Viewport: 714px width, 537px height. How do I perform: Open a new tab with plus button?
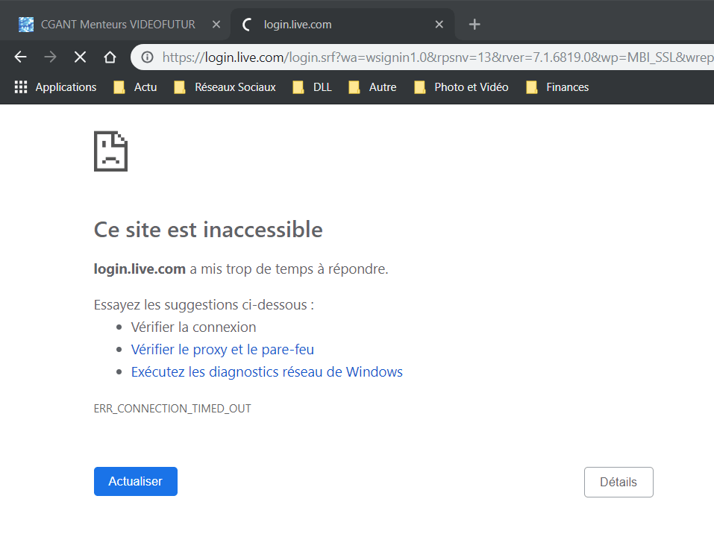pyautogui.click(x=475, y=24)
